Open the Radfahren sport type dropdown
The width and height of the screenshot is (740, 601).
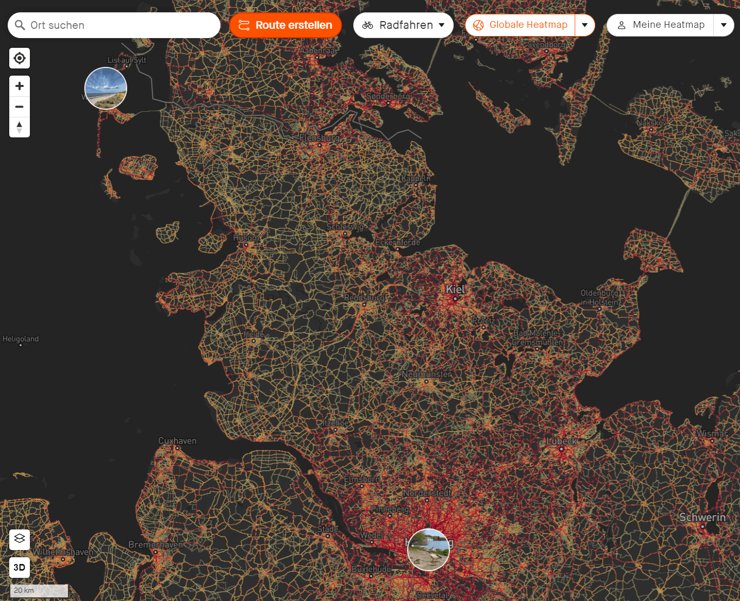441,25
